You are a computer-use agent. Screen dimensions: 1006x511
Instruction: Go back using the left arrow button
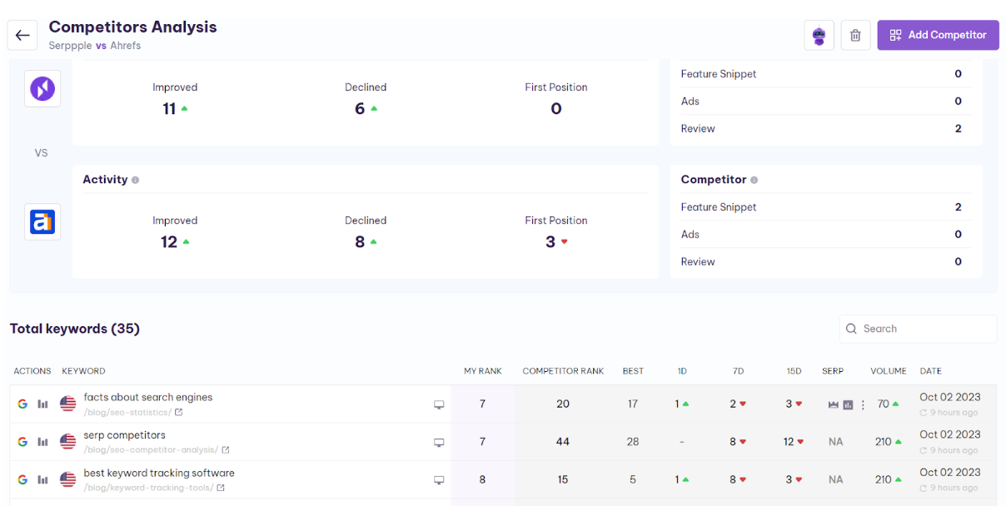pos(22,35)
